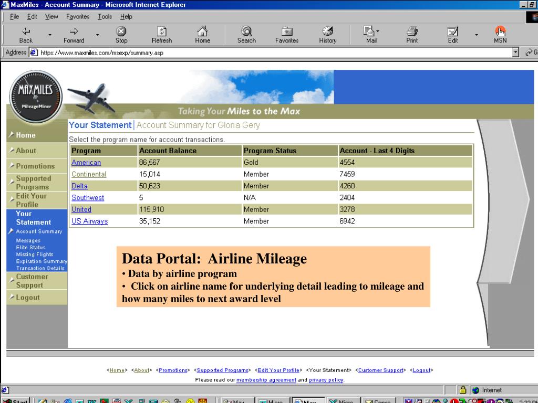
Task: Open the File menu
Action: pos(14,16)
